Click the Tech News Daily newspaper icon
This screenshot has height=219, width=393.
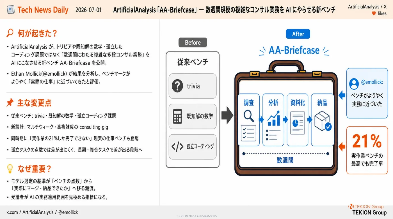click(11, 10)
